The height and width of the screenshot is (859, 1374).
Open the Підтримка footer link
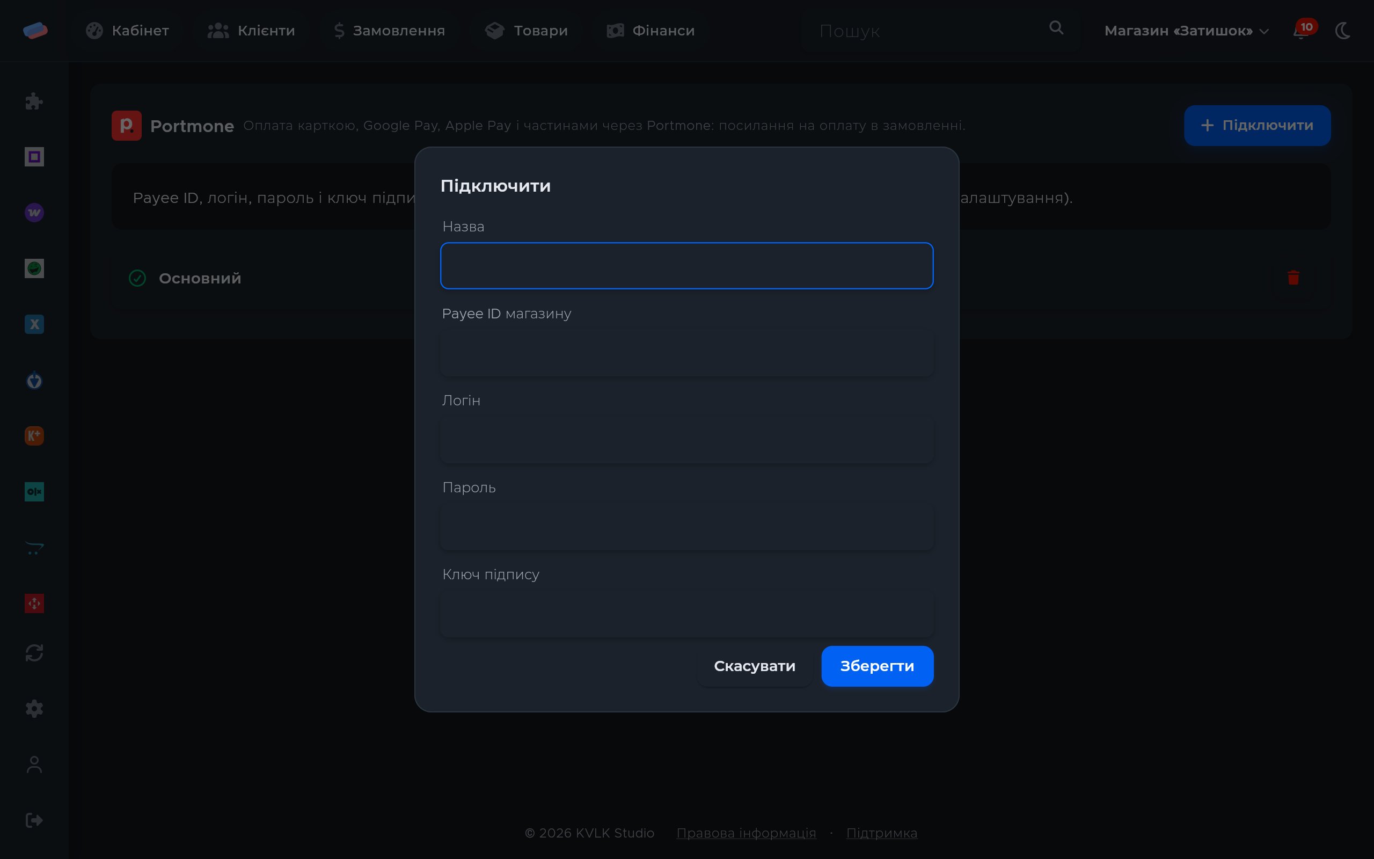(x=882, y=833)
